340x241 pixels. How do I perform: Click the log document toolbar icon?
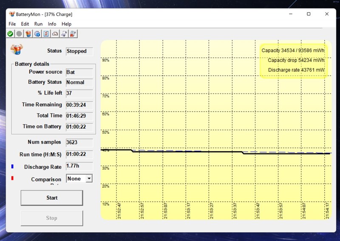click(x=64, y=34)
